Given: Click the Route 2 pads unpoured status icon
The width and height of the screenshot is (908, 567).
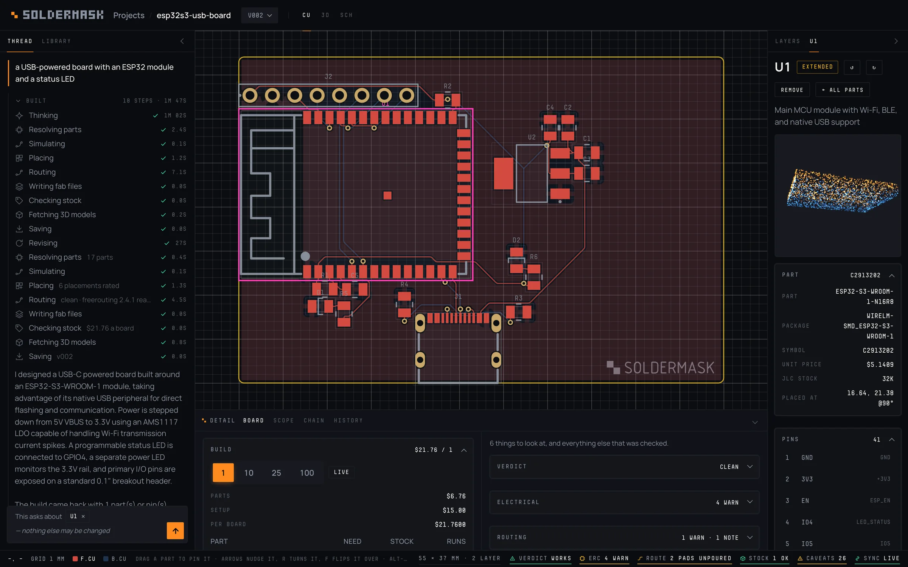Looking at the screenshot, I should coord(640,558).
